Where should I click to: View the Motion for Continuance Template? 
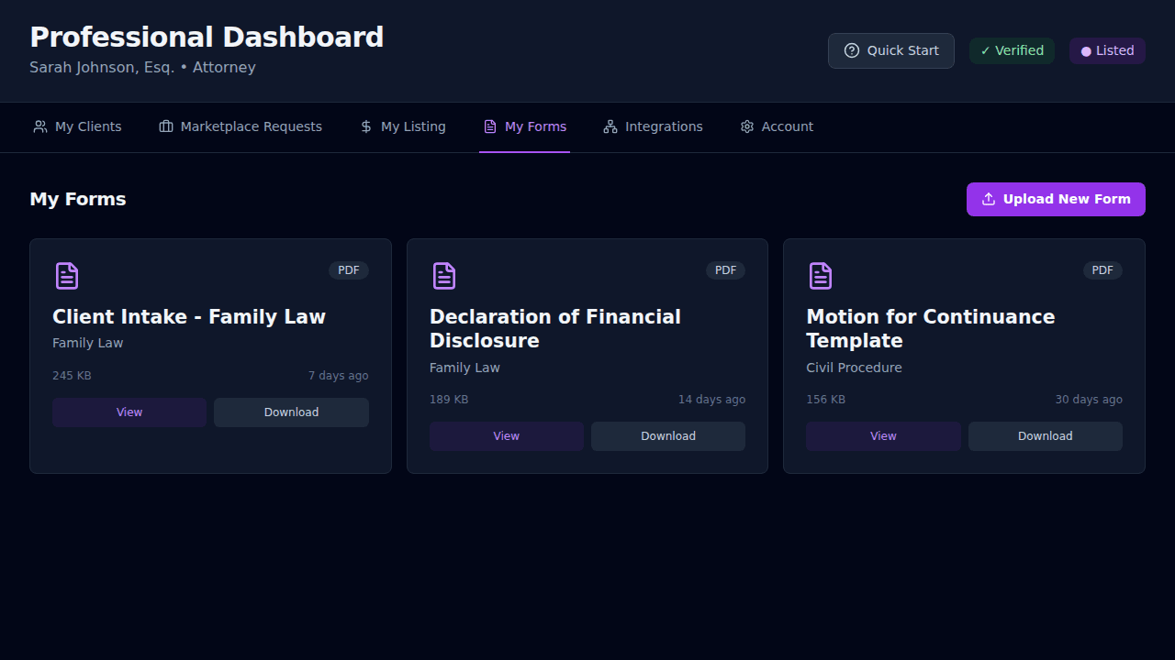click(883, 436)
